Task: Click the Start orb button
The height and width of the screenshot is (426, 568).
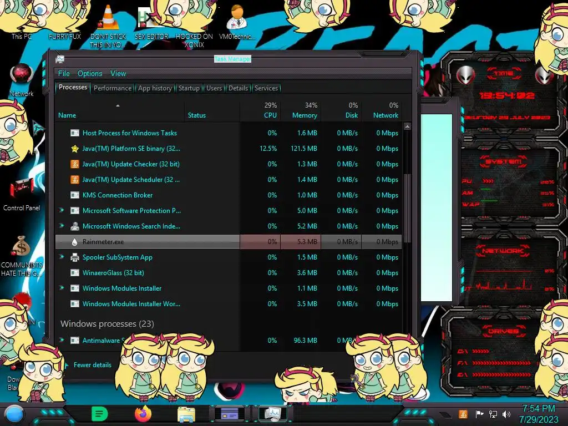Action: pos(14,414)
